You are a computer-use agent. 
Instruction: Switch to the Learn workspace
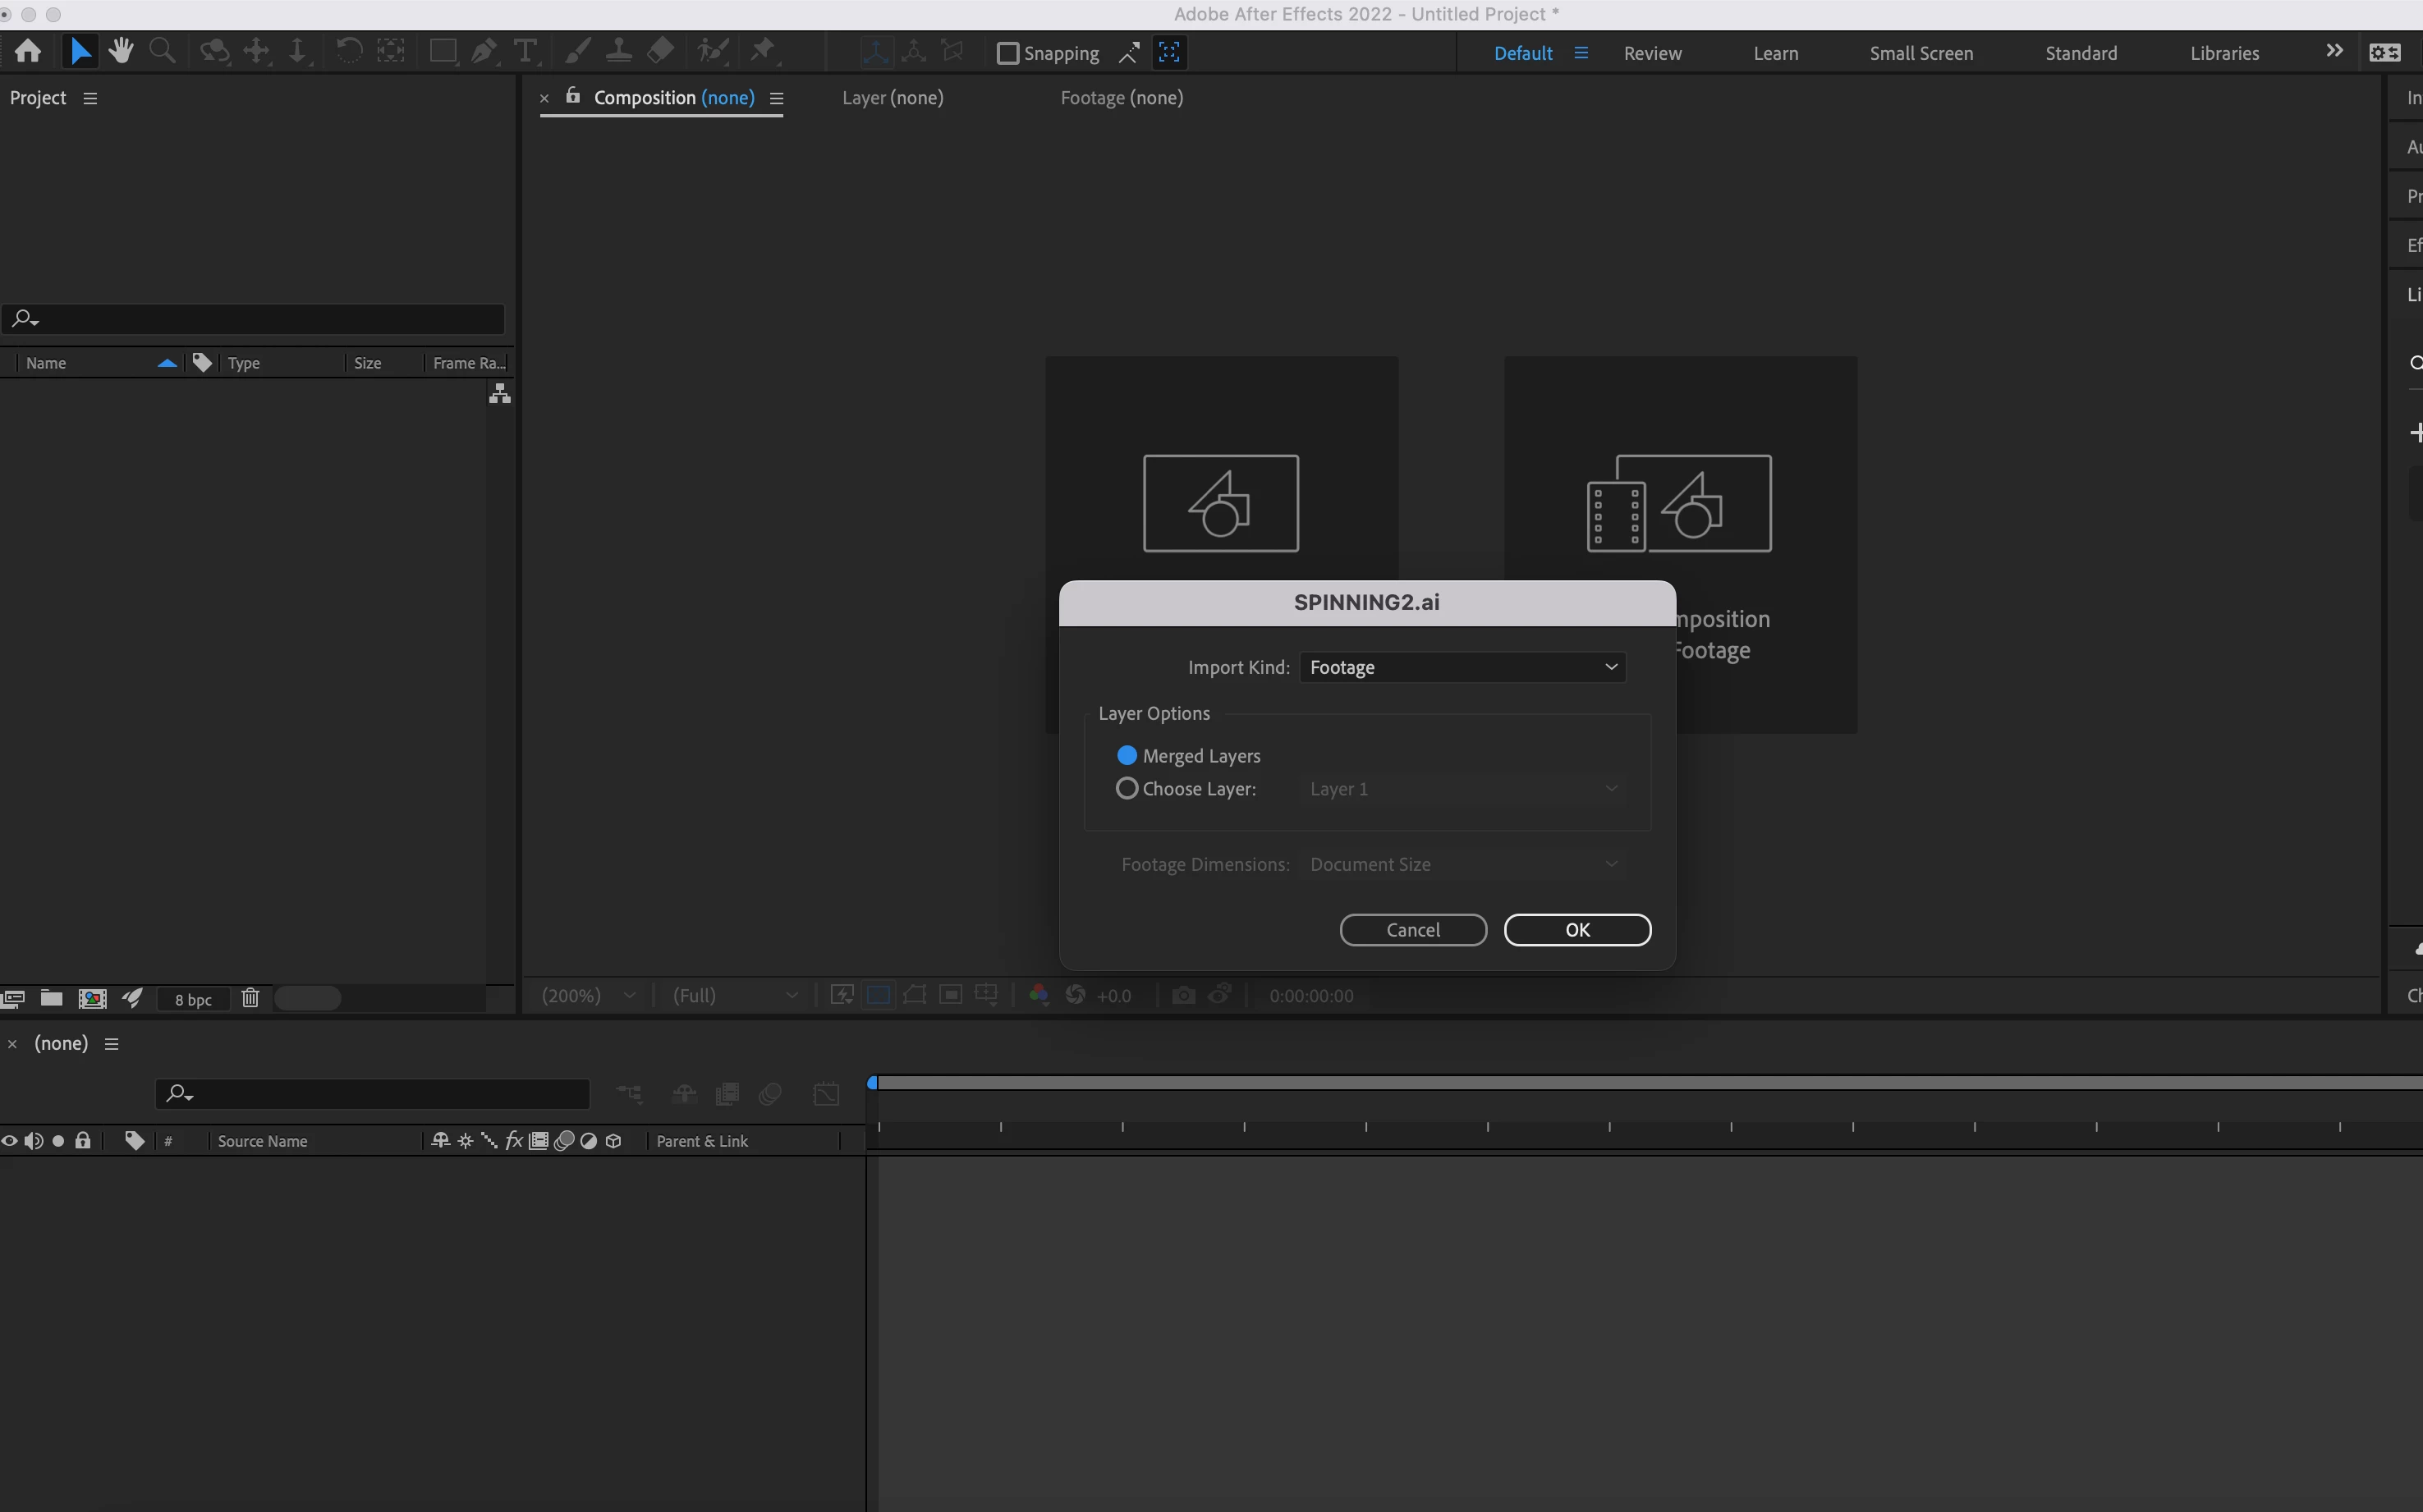point(1775,53)
